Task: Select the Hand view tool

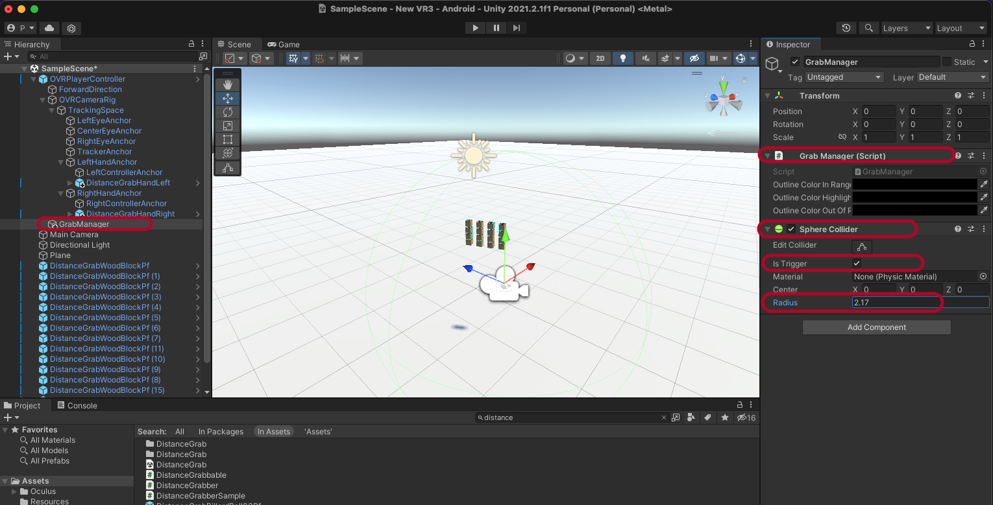Action: point(228,84)
